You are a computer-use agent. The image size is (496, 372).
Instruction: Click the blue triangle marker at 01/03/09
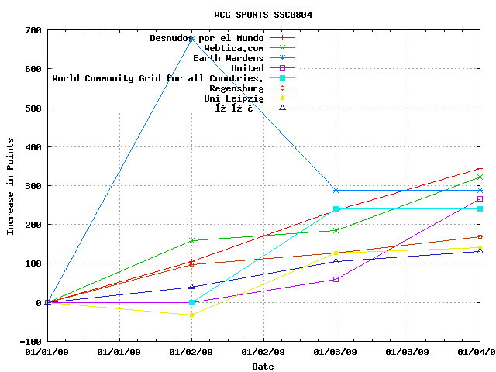(x=336, y=261)
